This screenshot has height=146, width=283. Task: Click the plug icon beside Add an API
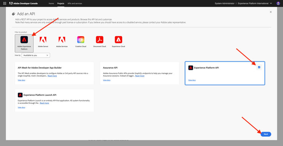[x=14, y=14]
